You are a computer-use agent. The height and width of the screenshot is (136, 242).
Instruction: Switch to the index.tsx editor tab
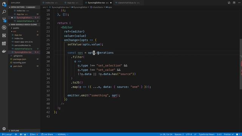[51, 3]
